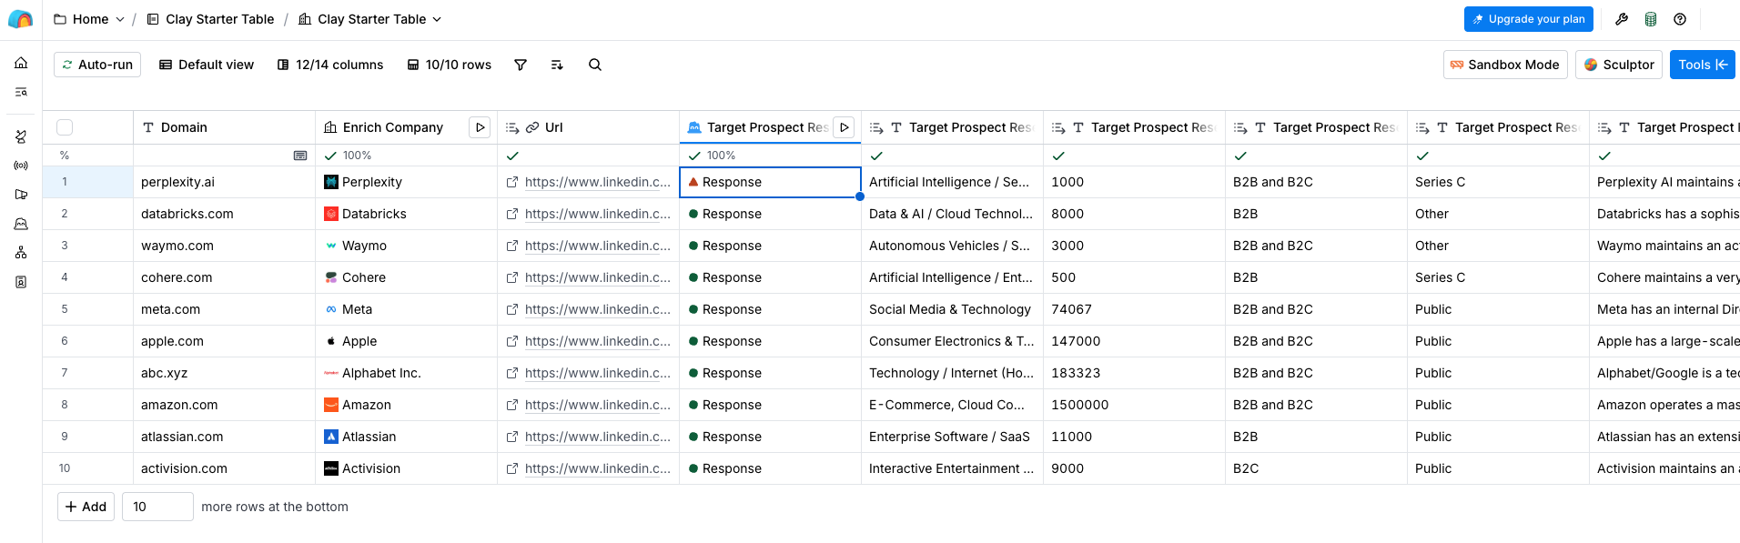
Task: Click the megaphone campaigns sidebar icon
Action: [x=21, y=195]
